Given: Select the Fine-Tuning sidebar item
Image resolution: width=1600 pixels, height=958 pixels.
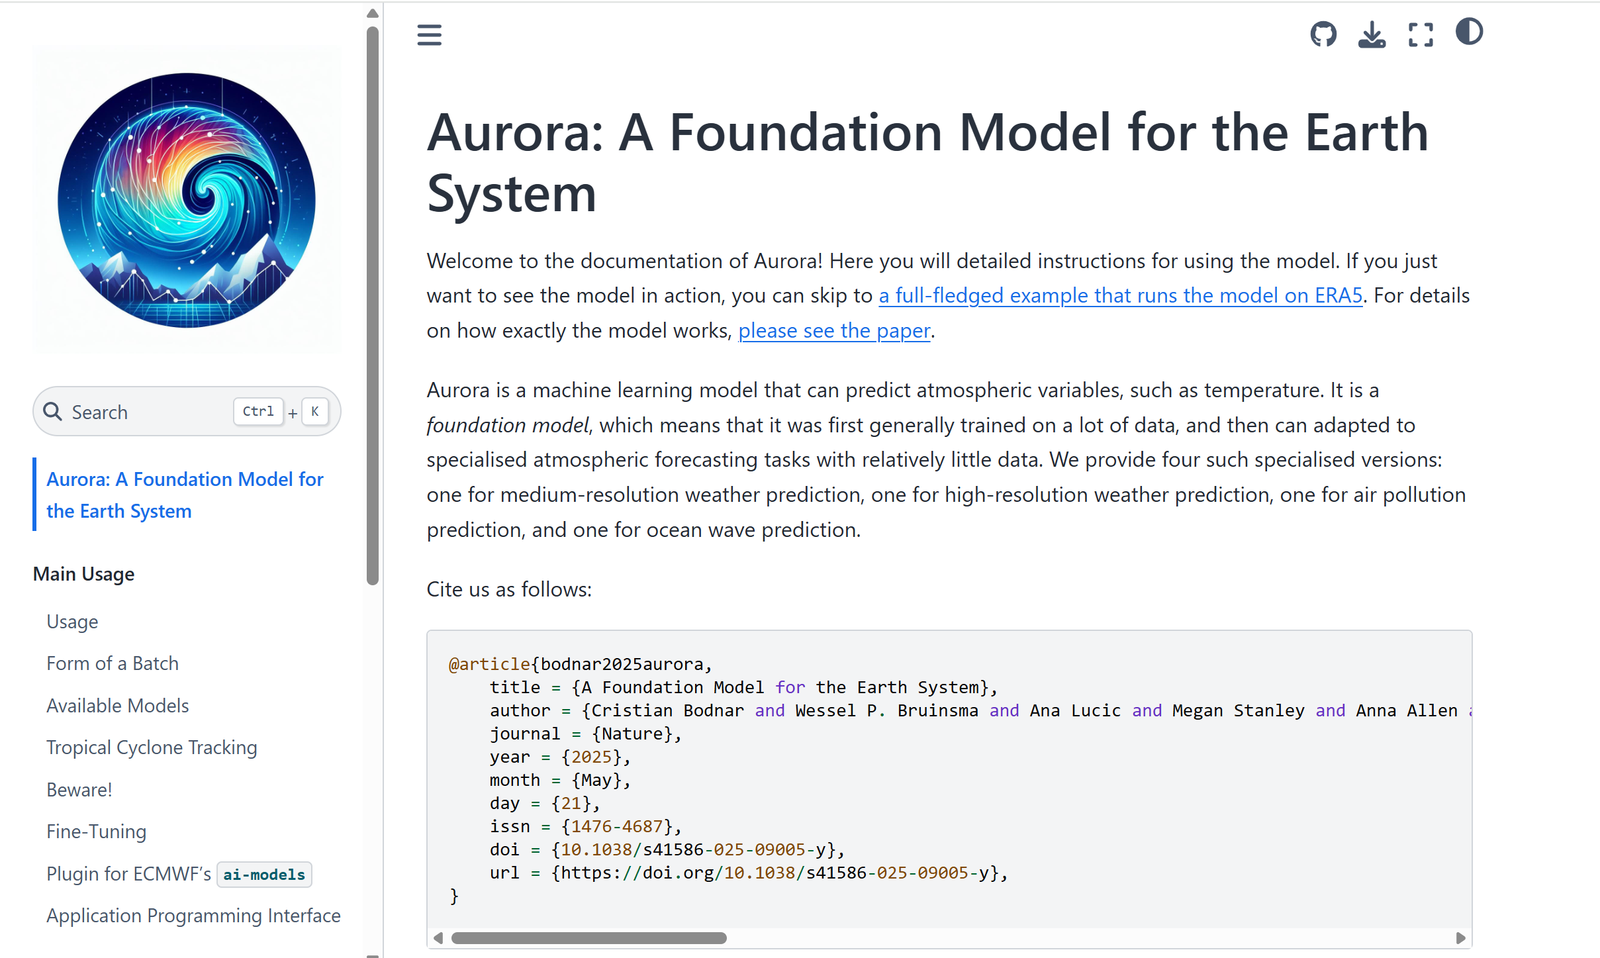Looking at the screenshot, I should tap(97, 832).
